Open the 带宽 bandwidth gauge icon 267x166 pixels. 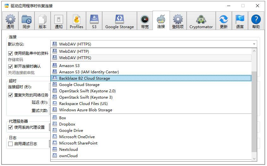click(x=145, y=19)
